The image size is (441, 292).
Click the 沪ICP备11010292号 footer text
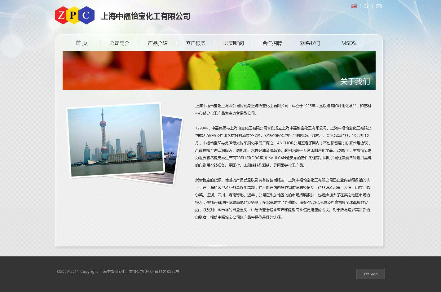[162, 272]
